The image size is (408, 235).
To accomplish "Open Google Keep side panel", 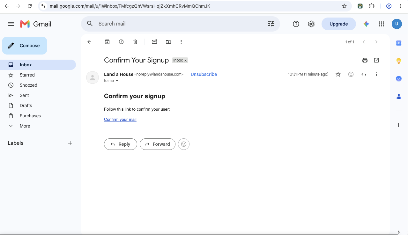I will 399,61.
